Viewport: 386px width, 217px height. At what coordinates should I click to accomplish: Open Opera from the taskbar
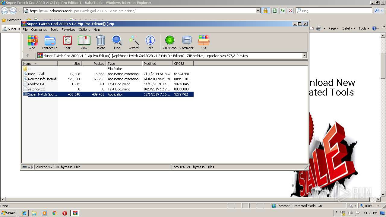tap(65, 213)
